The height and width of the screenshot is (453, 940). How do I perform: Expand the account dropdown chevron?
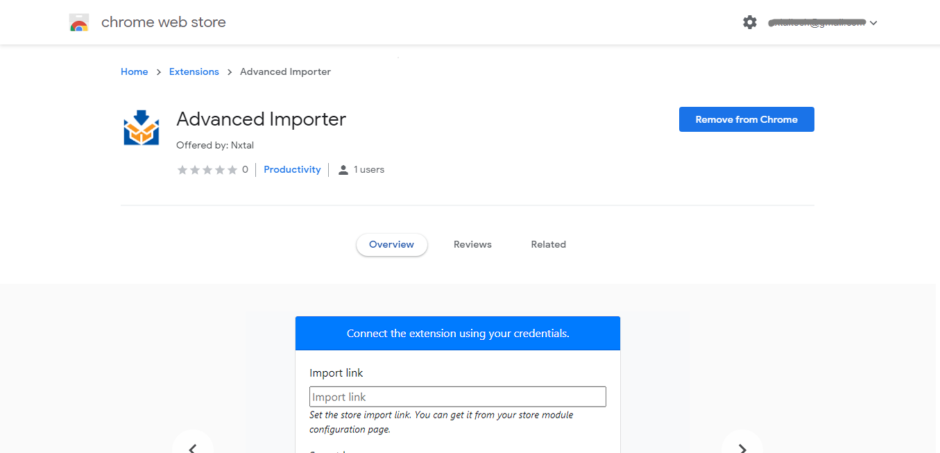pos(873,23)
